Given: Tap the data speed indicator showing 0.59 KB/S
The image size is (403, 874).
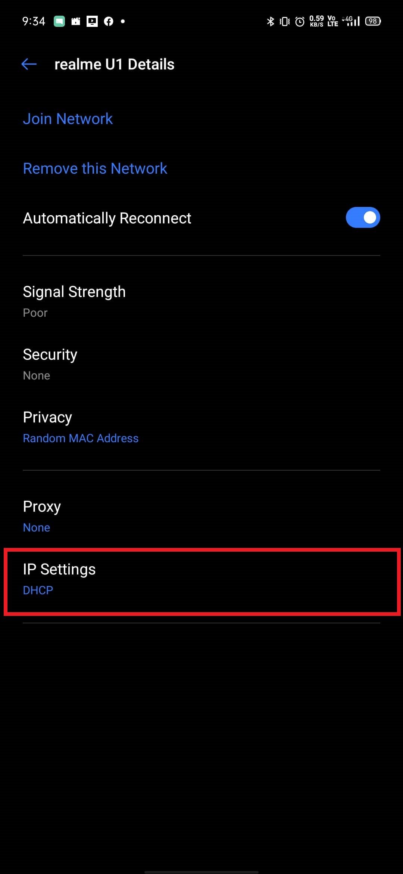Looking at the screenshot, I should click(317, 21).
